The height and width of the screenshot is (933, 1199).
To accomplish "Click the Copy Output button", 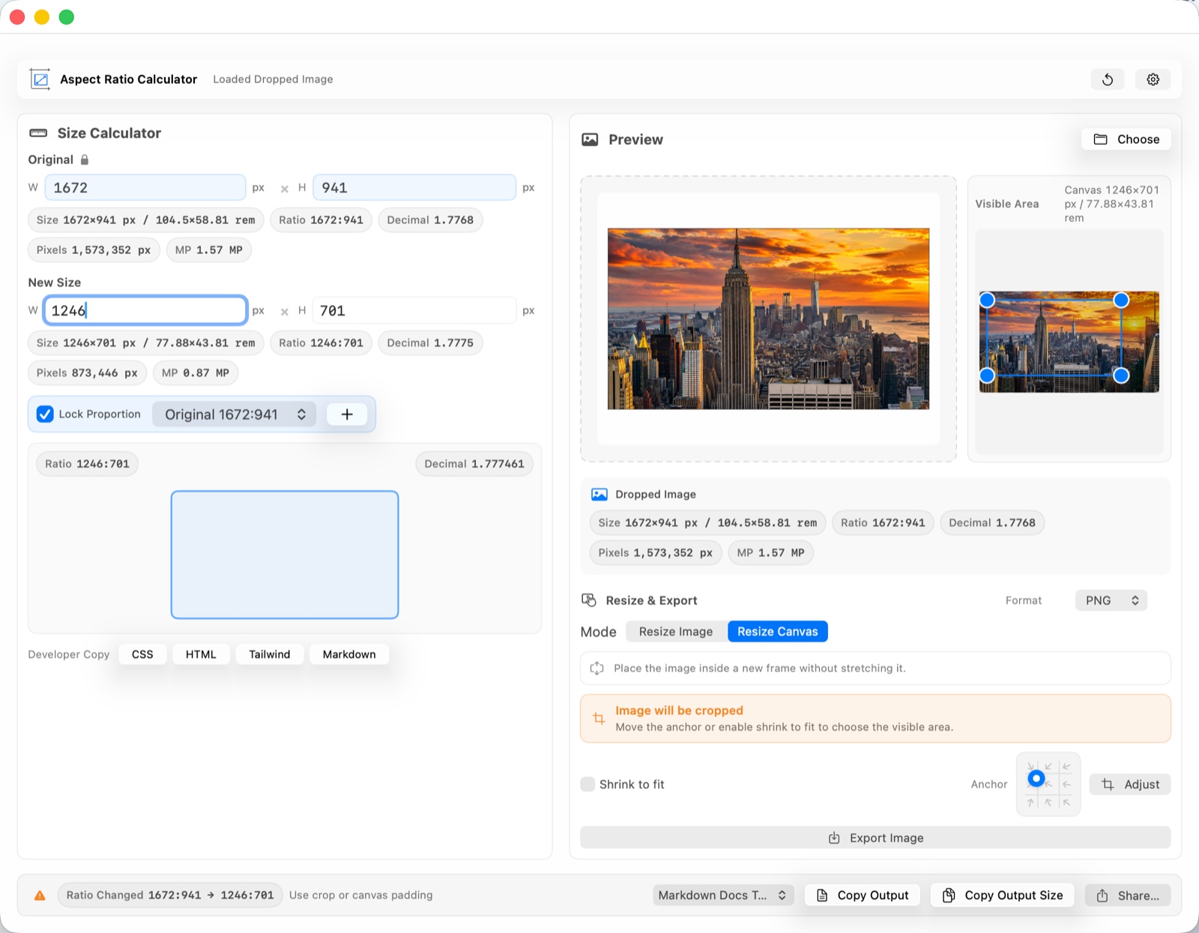I will [x=863, y=896].
